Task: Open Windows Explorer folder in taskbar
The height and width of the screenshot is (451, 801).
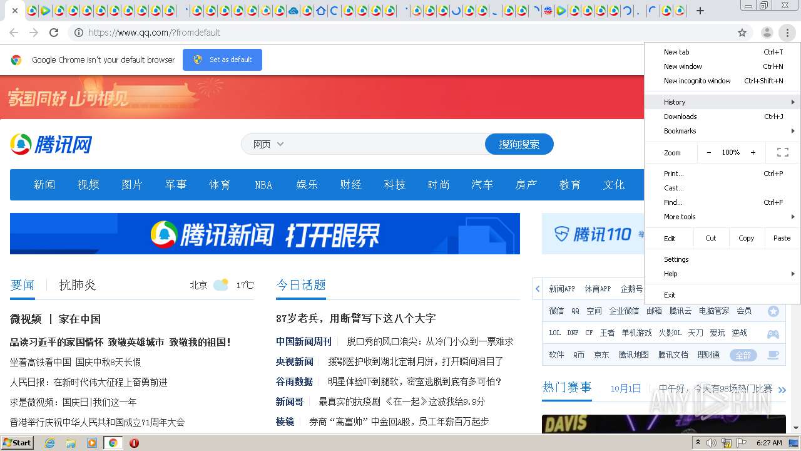Action: pos(71,443)
